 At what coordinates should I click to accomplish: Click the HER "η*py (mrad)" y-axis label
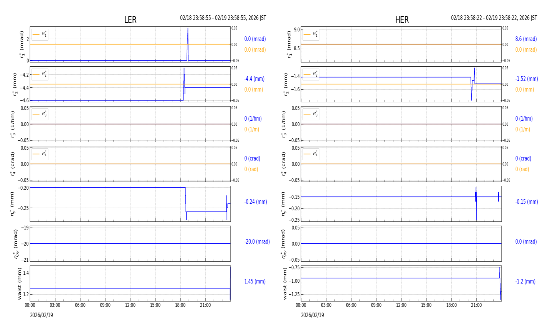284,244
